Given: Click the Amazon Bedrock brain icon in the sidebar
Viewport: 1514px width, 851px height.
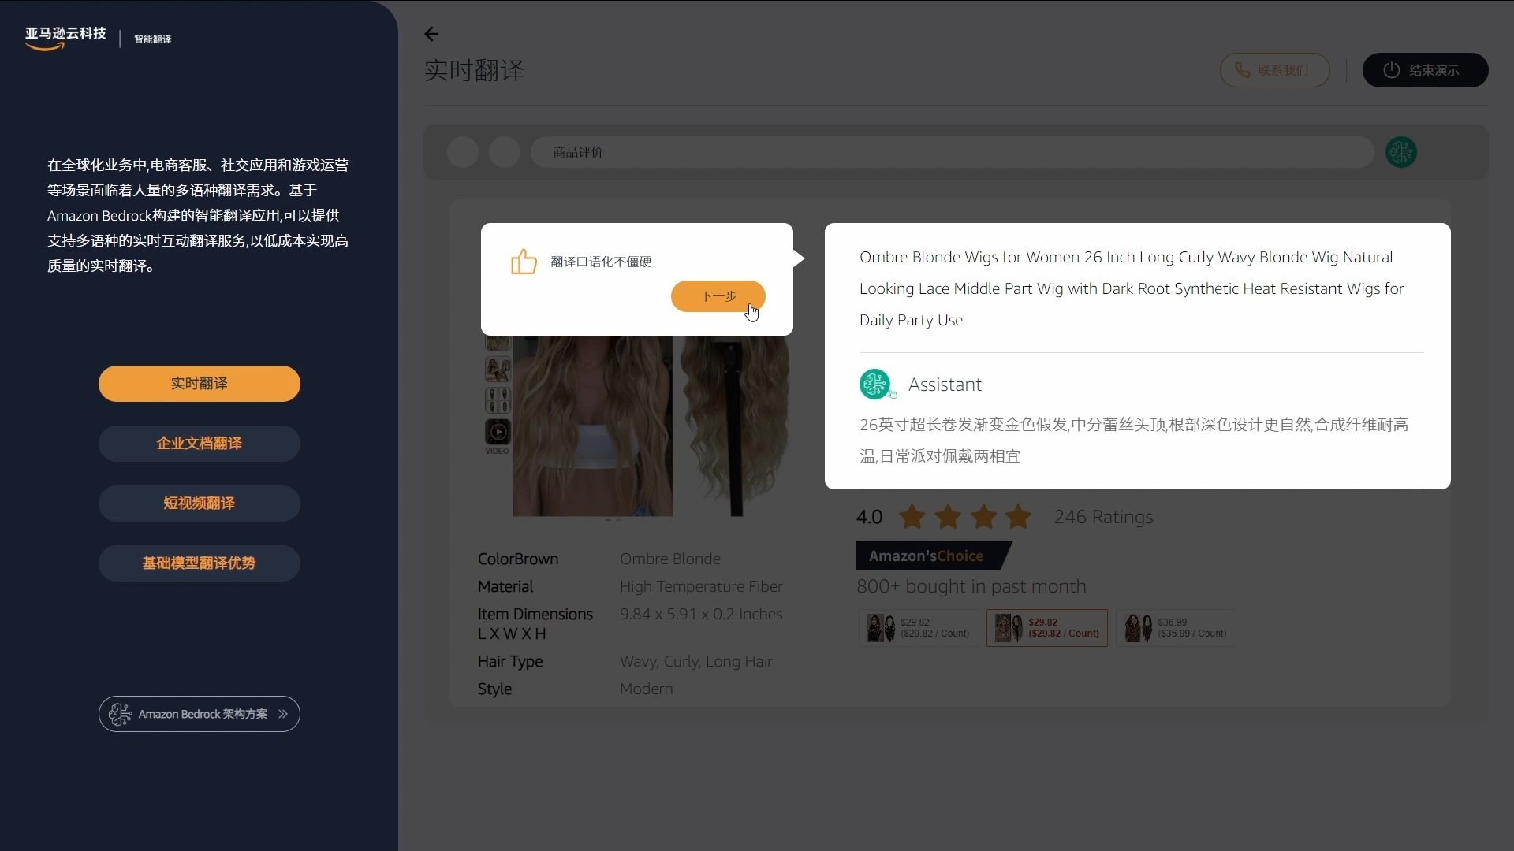Looking at the screenshot, I should [121, 714].
